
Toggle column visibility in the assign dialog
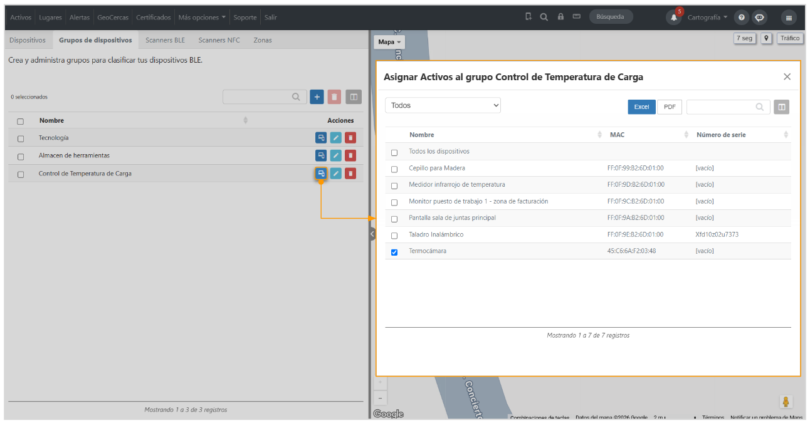click(782, 107)
